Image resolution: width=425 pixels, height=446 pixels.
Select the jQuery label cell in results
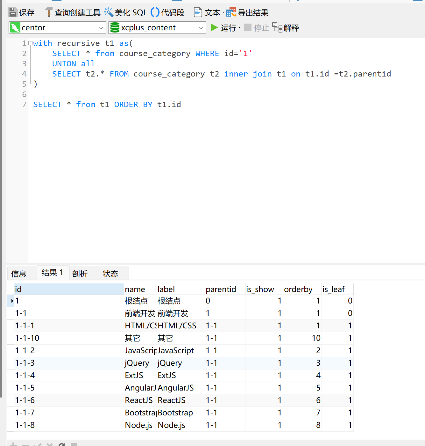click(170, 363)
